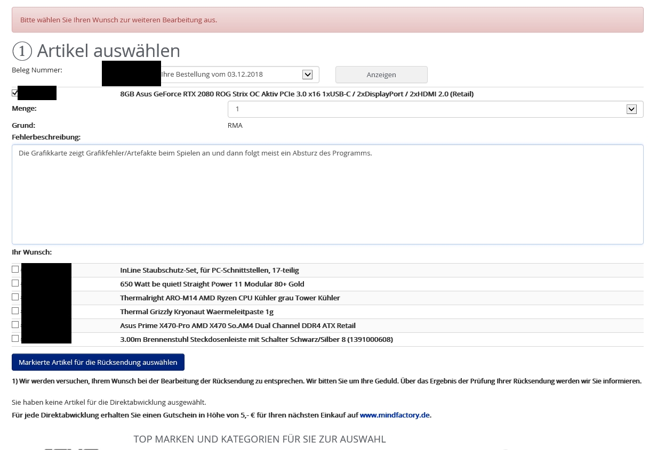The width and height of the screenshot is (649, 450).
Task: Click the Asus Prime X470-Pro product text
Action: [238, 326]
